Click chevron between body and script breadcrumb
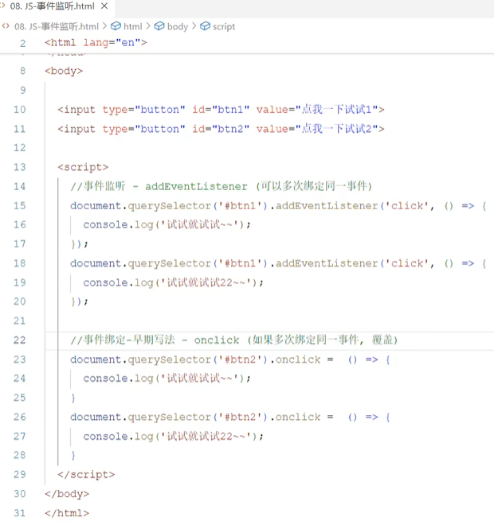This screenshot has width=494, height=525. click(194, 26)
